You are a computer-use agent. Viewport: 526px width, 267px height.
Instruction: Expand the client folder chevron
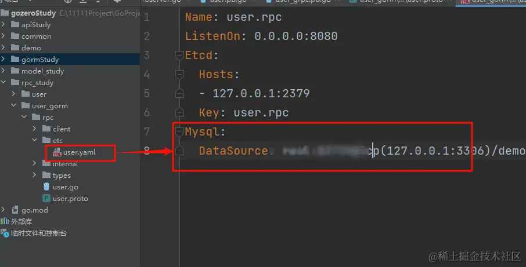(34, 129)
